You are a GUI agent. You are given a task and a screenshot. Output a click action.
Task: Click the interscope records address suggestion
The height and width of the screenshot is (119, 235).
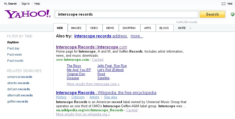(101, 36)
